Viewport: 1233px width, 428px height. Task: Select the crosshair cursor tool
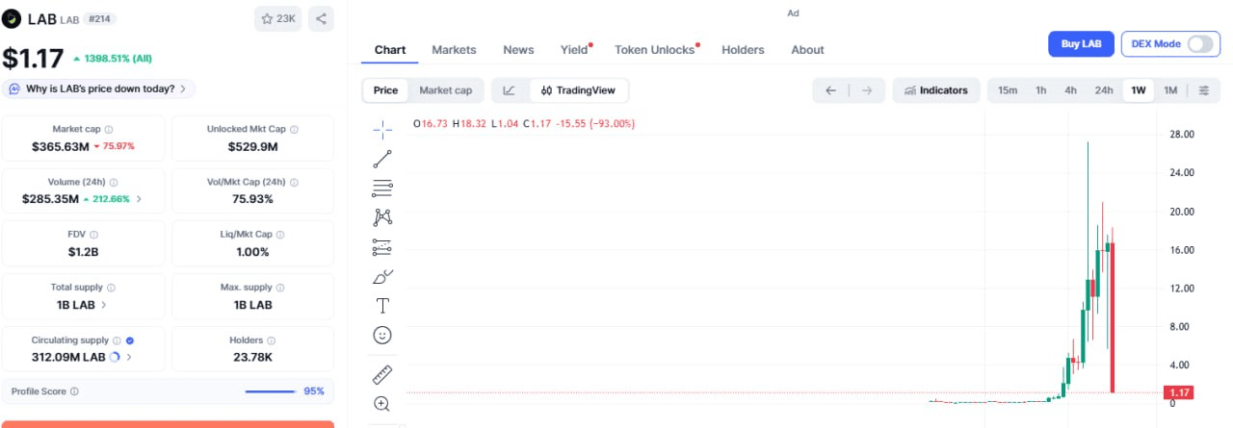pos(382,130)
